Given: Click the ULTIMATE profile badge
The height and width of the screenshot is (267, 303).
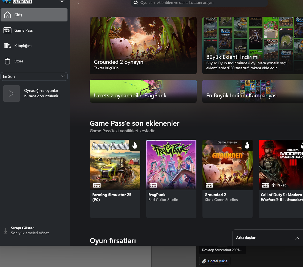Looking at the screenshot, I should 22,2.
